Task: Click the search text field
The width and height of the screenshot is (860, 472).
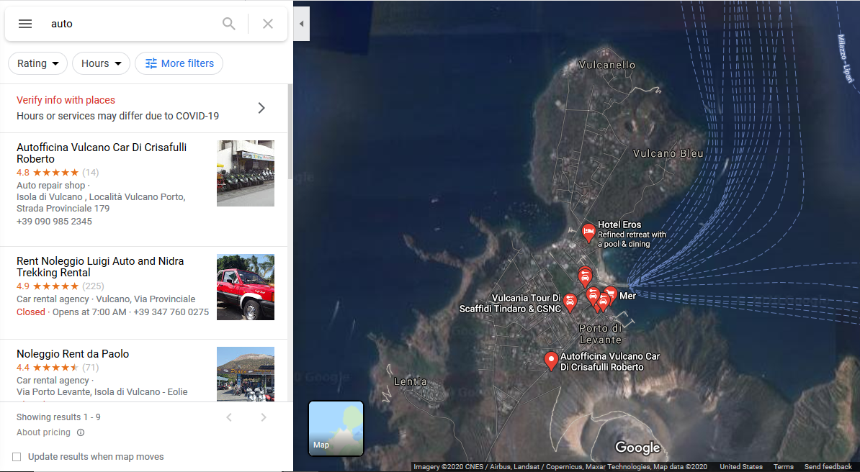Action: pos(132,24)
